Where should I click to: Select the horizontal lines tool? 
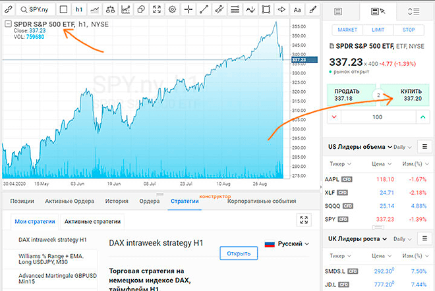[x=235, y=10]
